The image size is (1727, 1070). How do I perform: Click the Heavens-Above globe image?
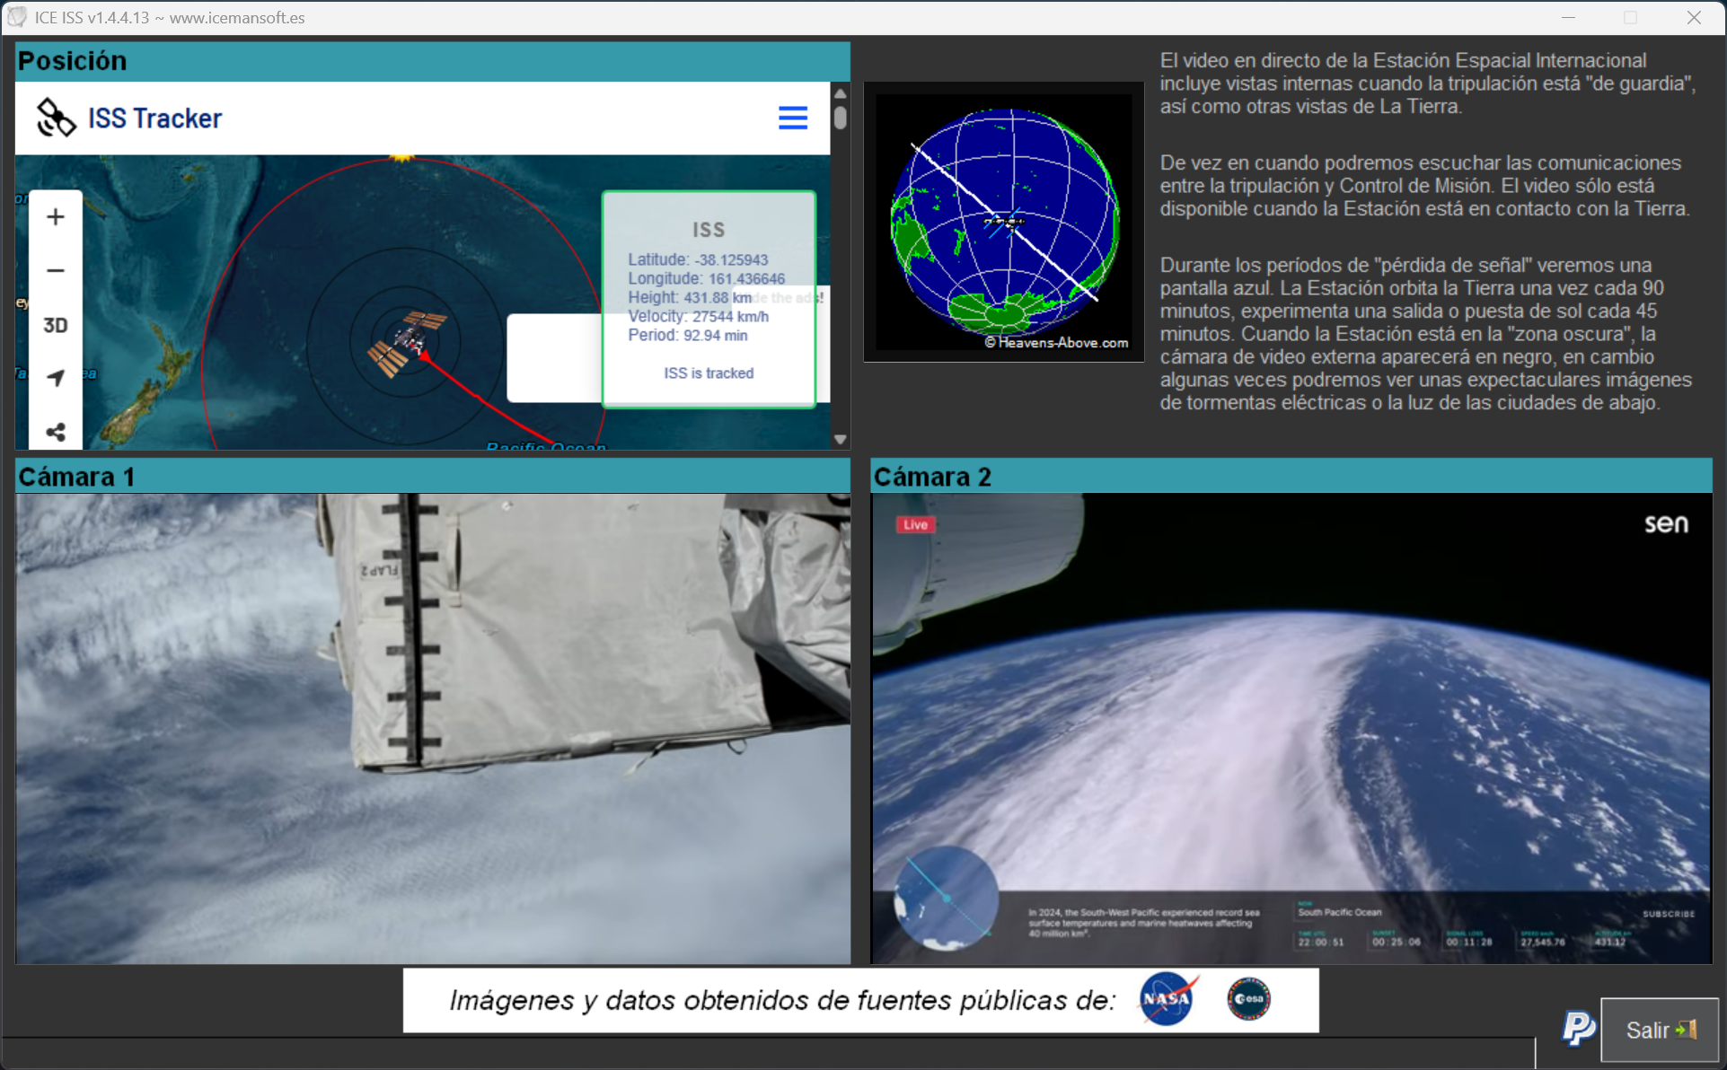tap(1003, 222)
